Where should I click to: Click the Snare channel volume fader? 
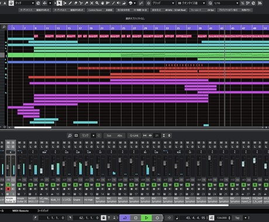click(x=75, y=164)
